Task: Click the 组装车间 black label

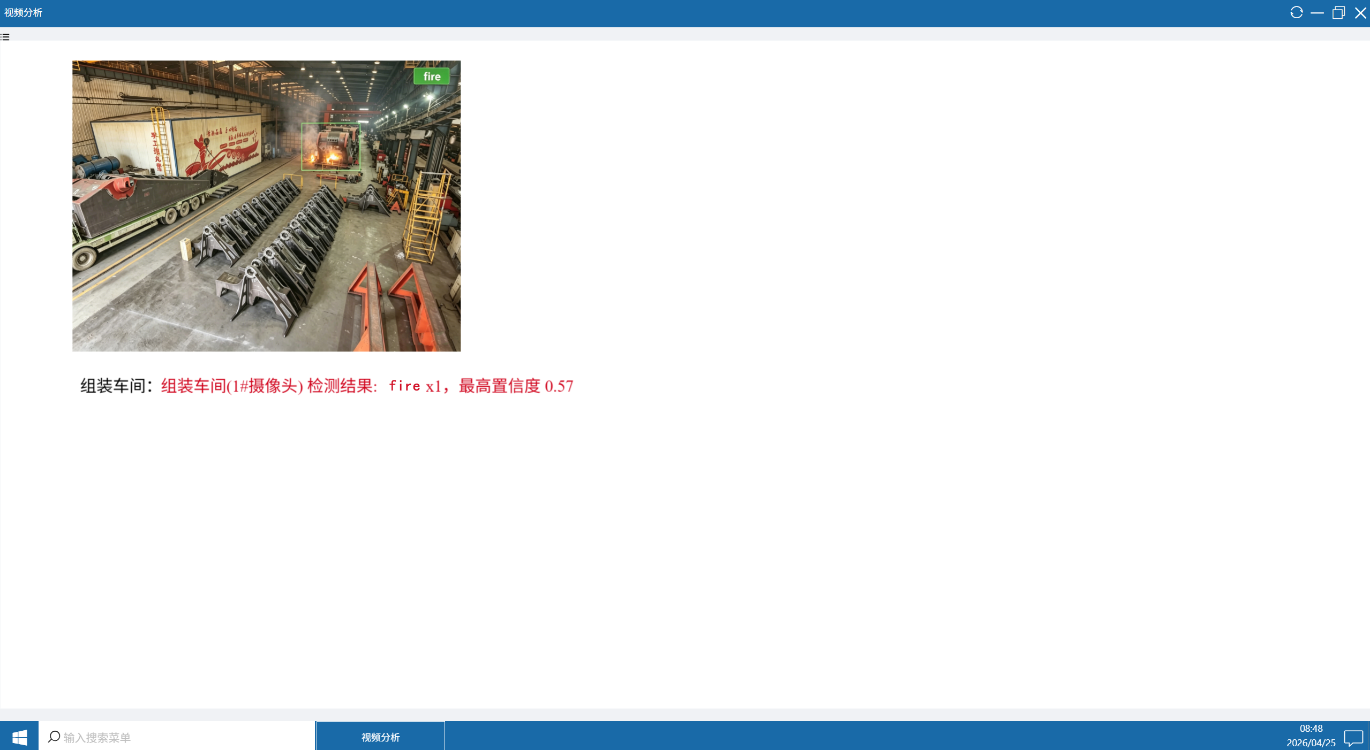Action: [x=112, y=386]
